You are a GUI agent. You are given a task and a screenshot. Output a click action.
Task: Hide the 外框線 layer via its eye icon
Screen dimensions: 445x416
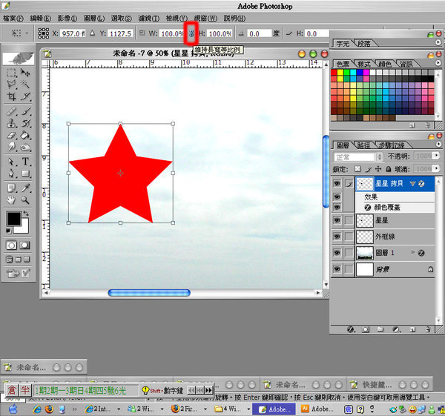pos(337,237)
